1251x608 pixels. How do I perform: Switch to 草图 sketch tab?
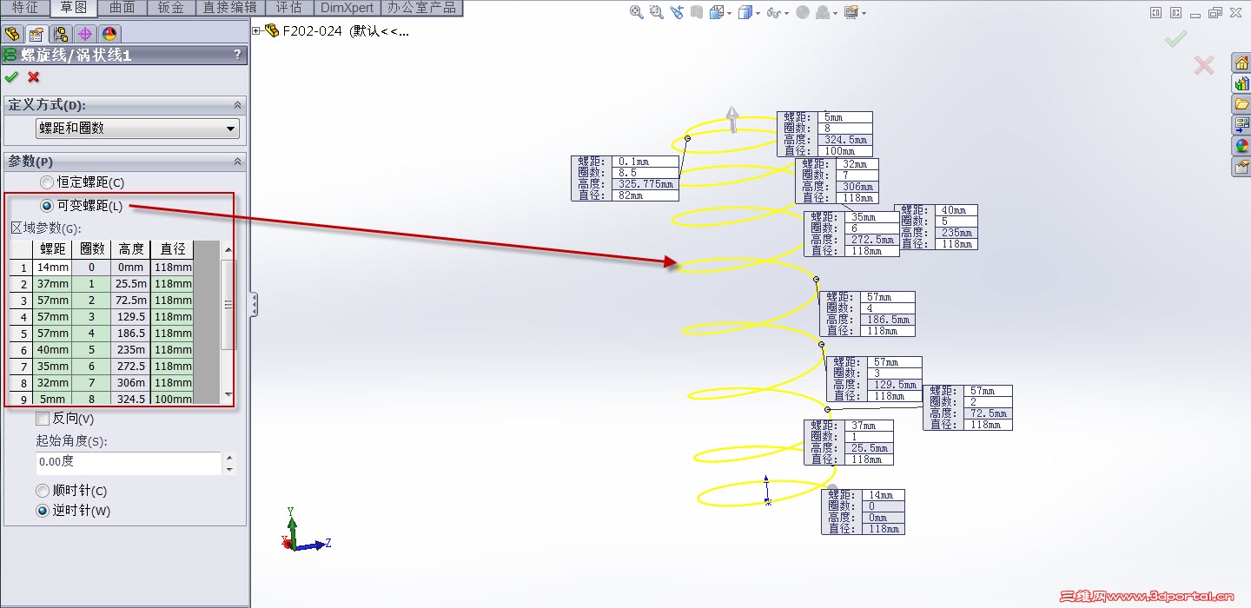(x=74, y=8)
